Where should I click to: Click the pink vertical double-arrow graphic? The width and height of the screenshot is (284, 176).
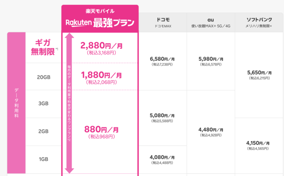click(69, 103)
